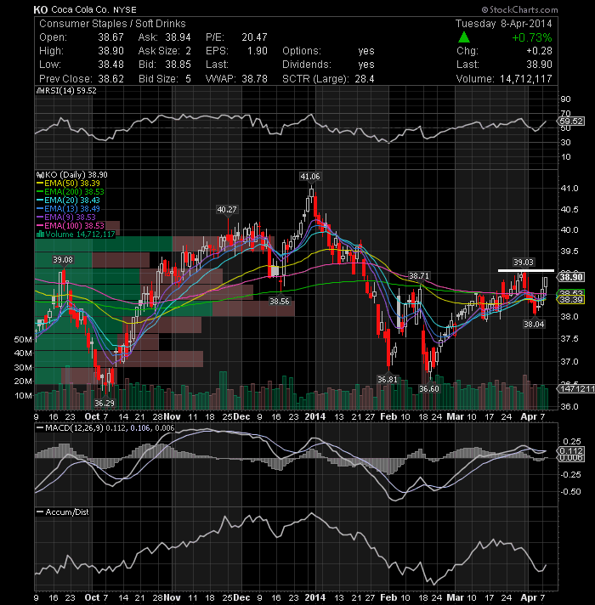The height and width of the screenshot is (605, 595).
Task: Click the EMA(13) 38.49 legend entry
Action: (x=68, y=209)
